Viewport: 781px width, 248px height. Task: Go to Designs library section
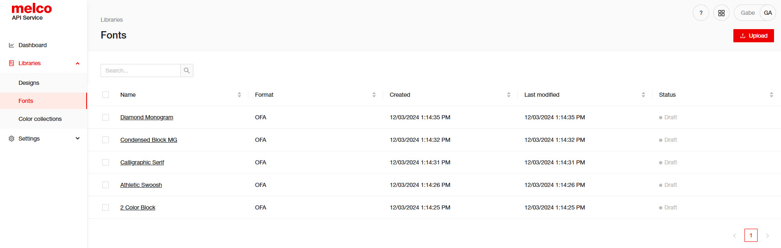pyautogui.click(x=44, y=83)
